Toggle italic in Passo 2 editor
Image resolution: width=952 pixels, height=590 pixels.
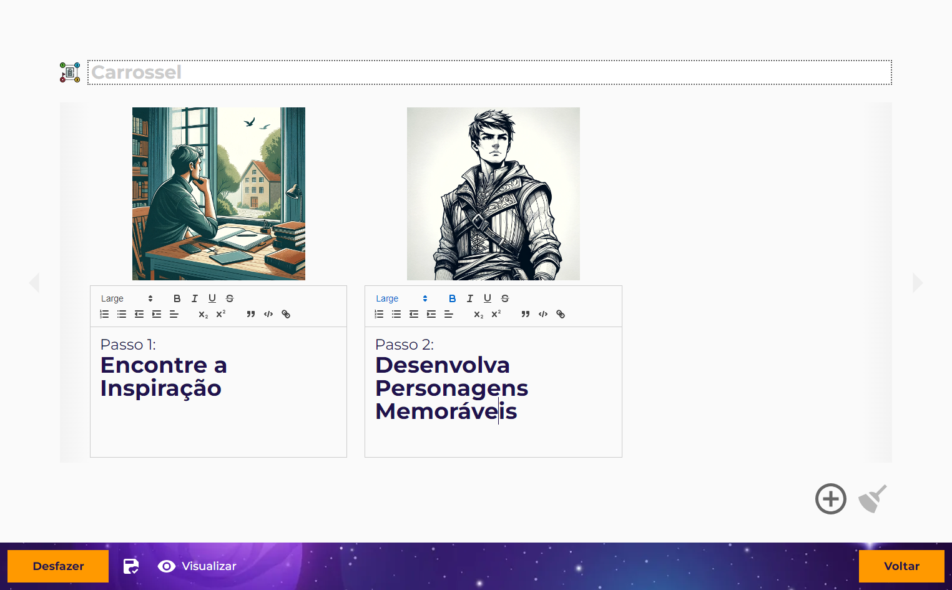tap(470, 298)
